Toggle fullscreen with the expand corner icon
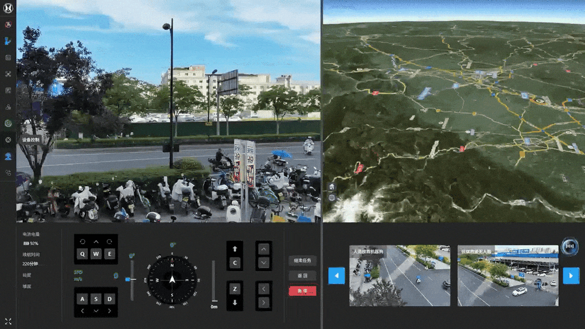Viewport: 585px width, 329px height. (x=8, y=321)
